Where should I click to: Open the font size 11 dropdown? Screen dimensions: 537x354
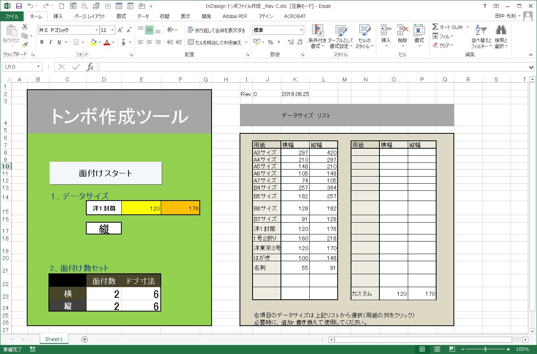click(112, 30)
